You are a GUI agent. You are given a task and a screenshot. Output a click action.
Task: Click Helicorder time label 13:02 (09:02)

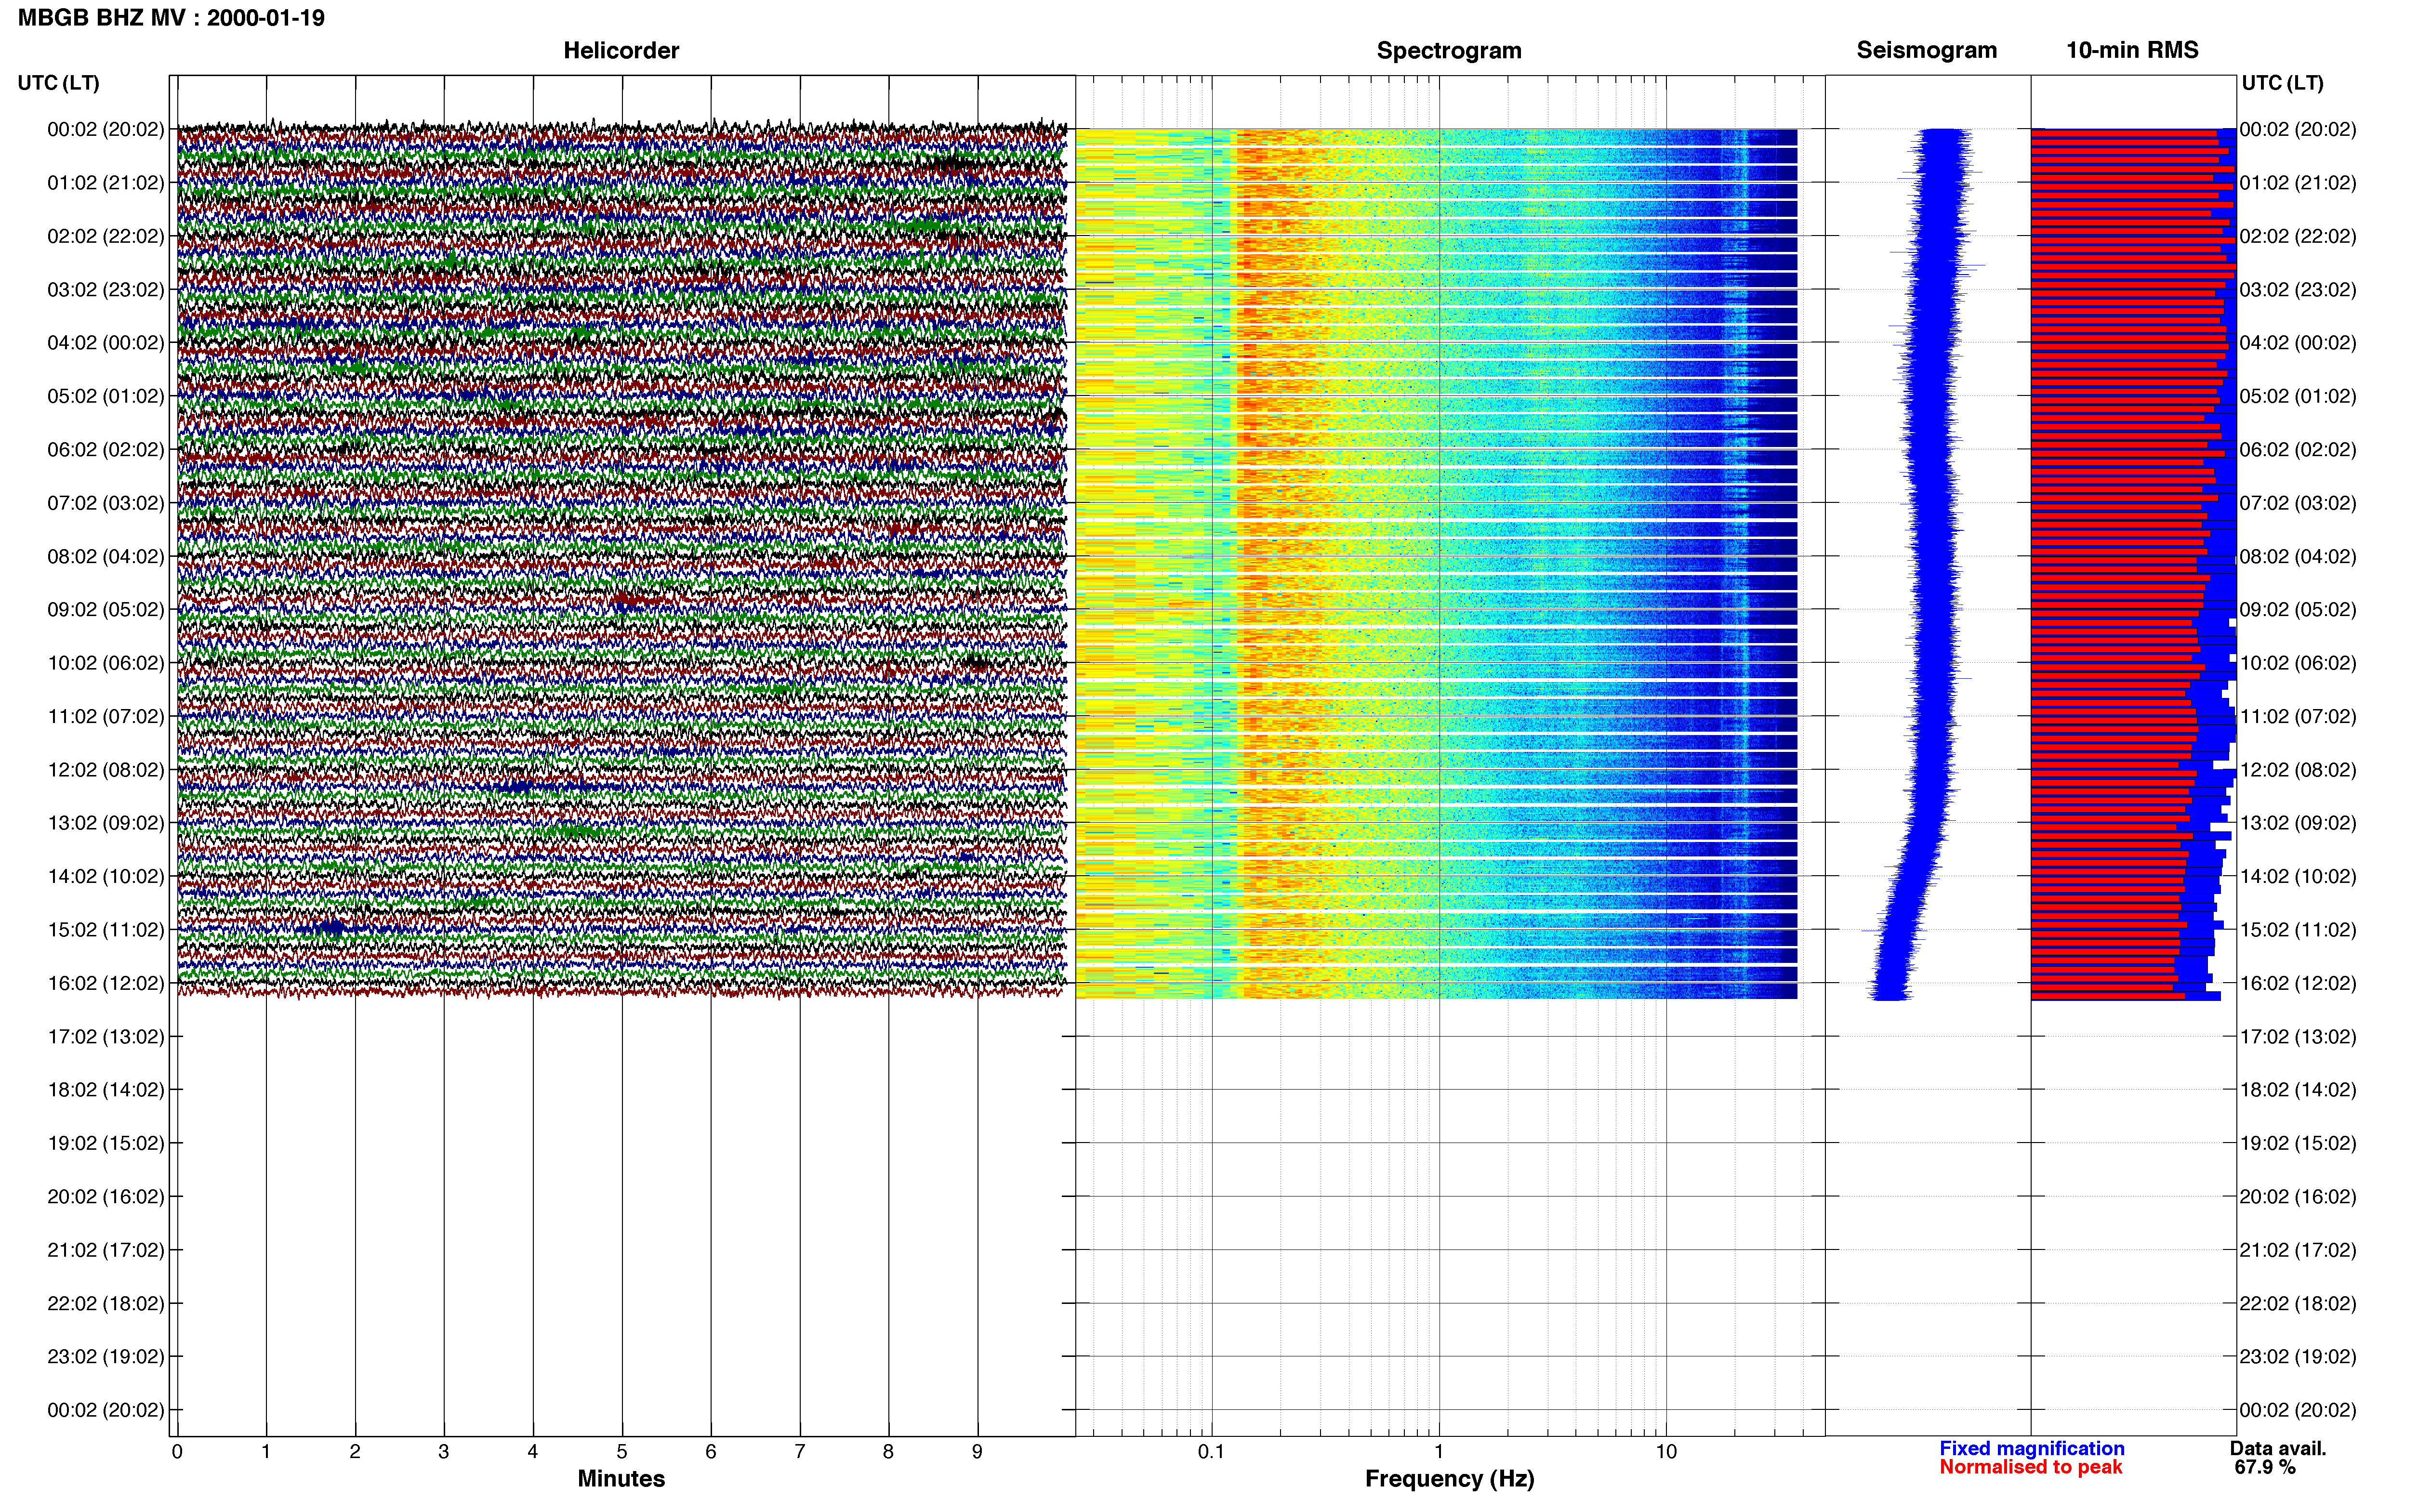106,823
